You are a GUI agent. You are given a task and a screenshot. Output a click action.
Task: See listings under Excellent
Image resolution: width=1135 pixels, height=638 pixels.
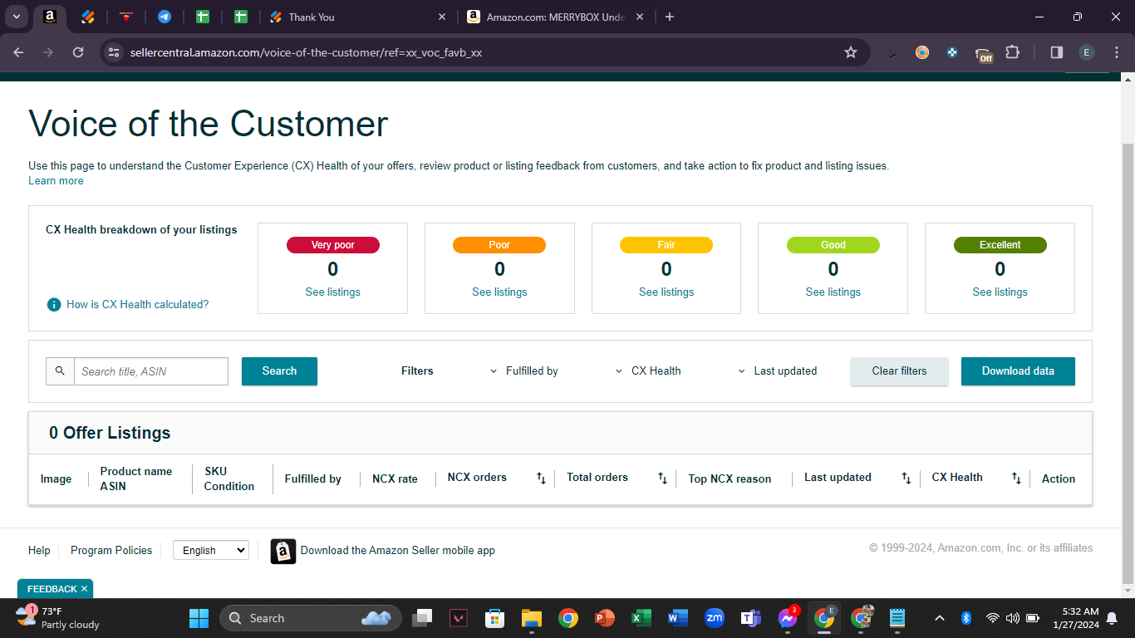(1000, 292)
